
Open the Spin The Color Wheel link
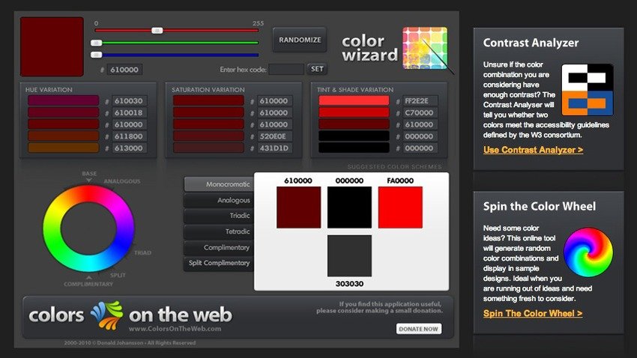(x=533, y=313)
